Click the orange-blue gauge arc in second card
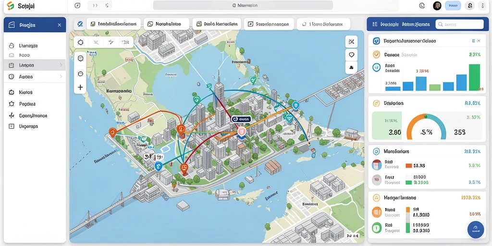 click(426, 126)
